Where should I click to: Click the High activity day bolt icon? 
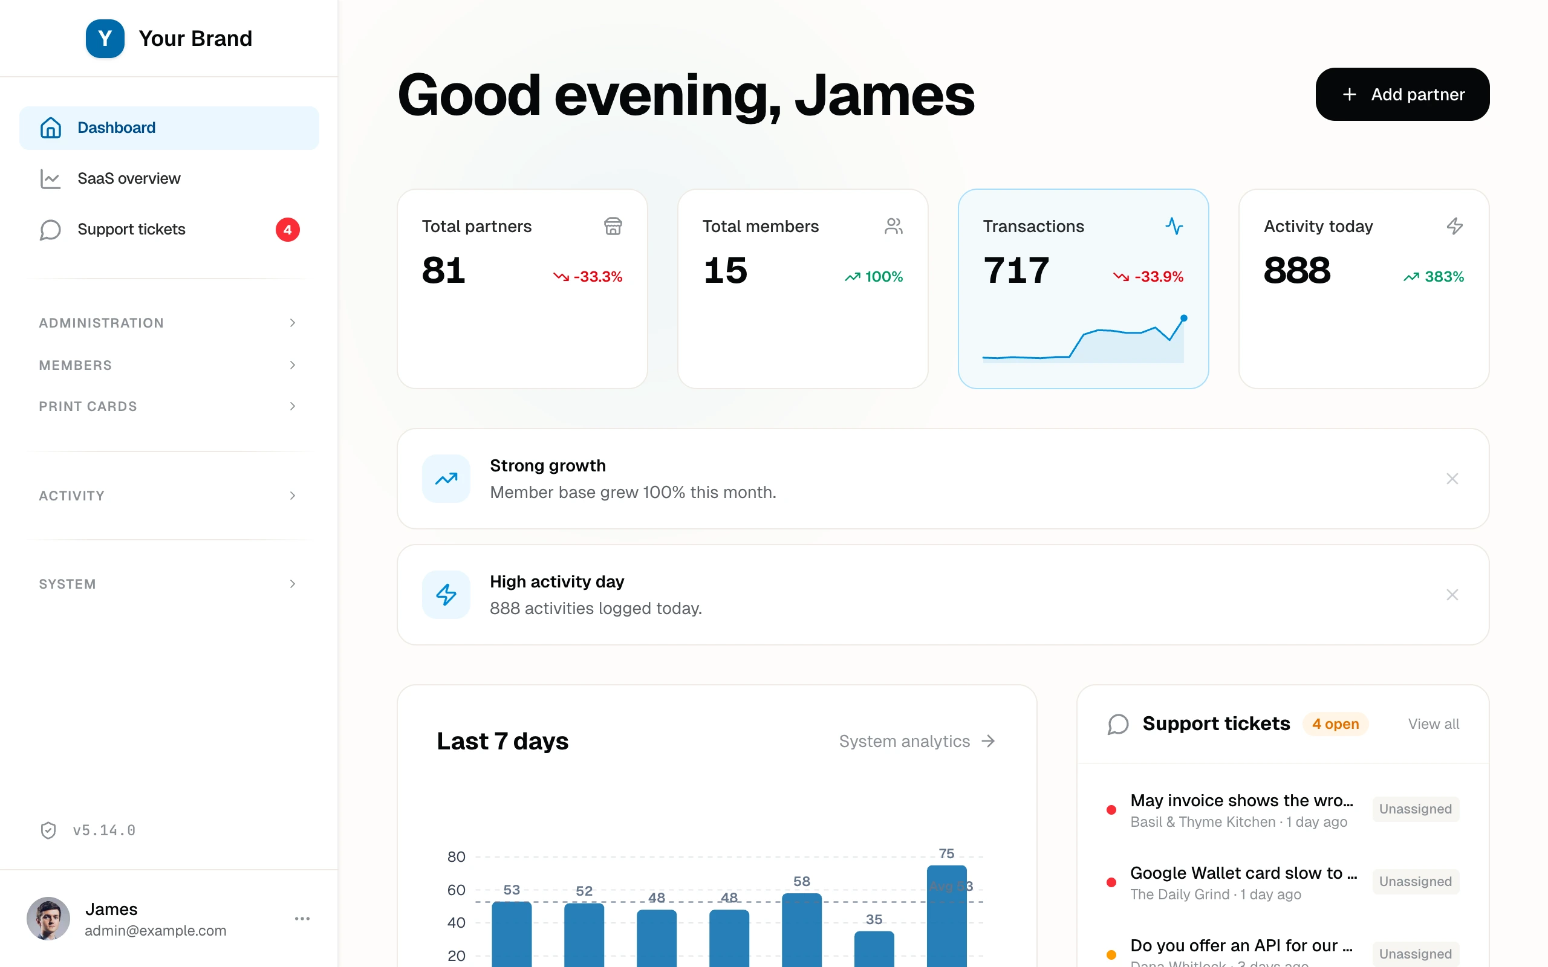pyautogui.click(x=446, y=595)
